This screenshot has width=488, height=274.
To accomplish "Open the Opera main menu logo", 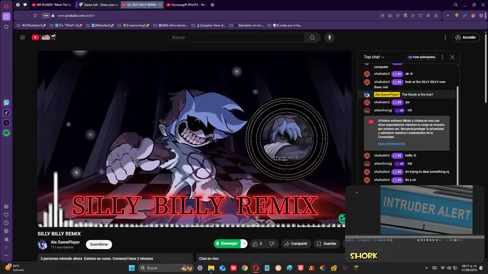I will pyautogui.click(x=6, y=6).
